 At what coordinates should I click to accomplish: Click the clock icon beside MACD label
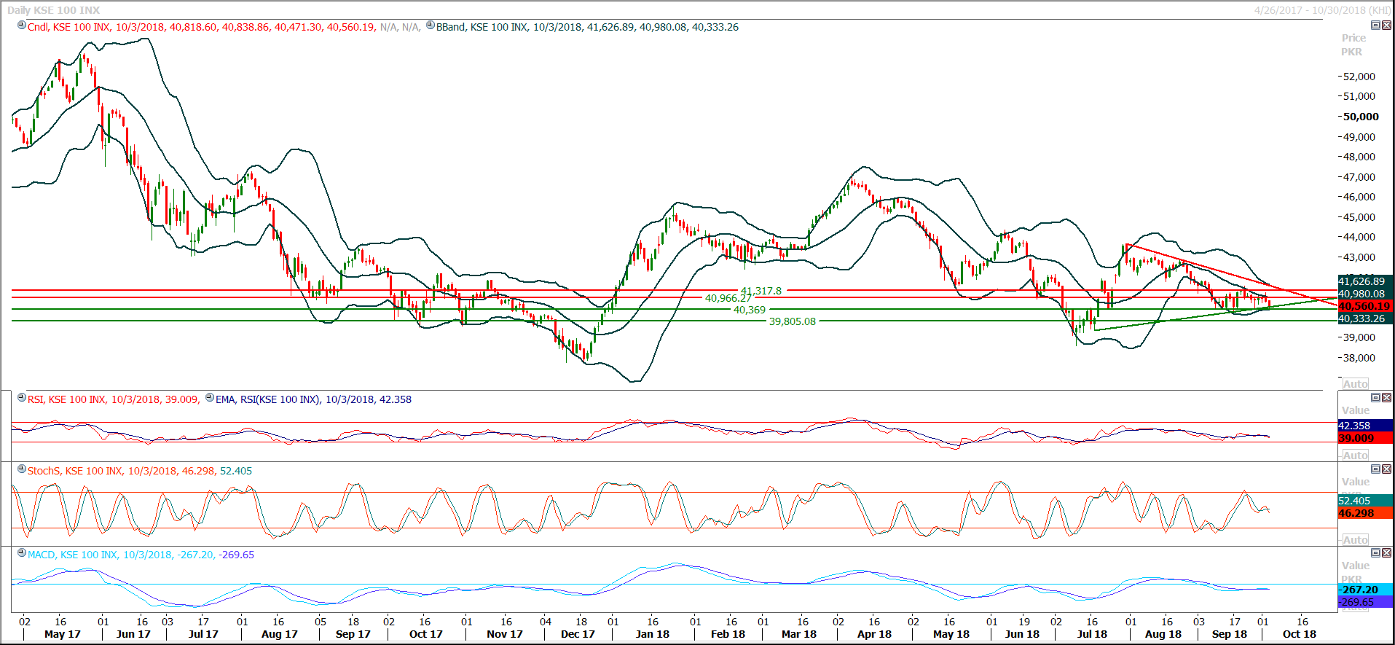(x=22, y=553)
